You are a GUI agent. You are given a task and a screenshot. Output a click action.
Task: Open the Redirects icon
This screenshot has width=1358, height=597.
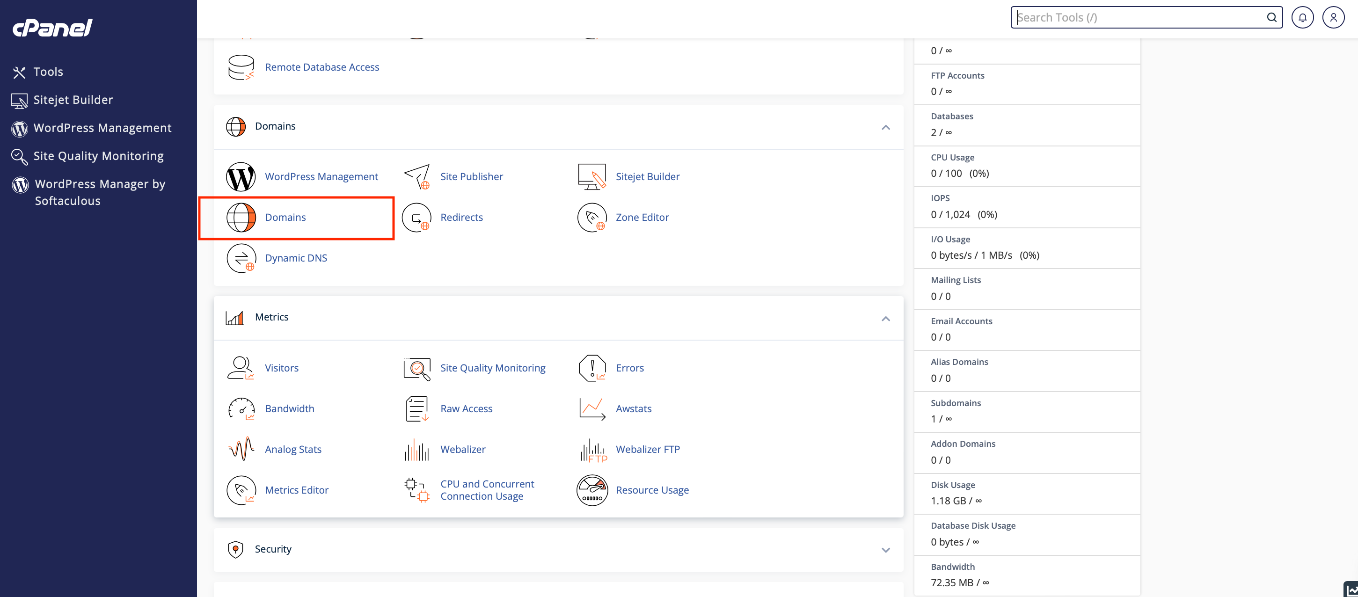416,218
